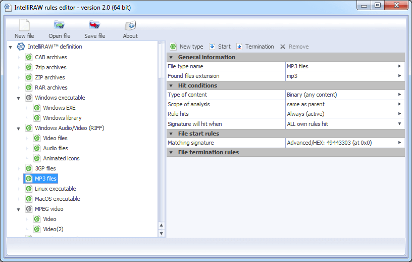Open the Rule hits arrow
The height and width of the screenshot is (262, 412).
[399, 114]
